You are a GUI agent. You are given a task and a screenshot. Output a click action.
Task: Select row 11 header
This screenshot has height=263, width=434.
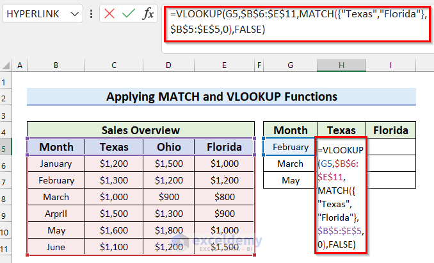pos(6,246)
